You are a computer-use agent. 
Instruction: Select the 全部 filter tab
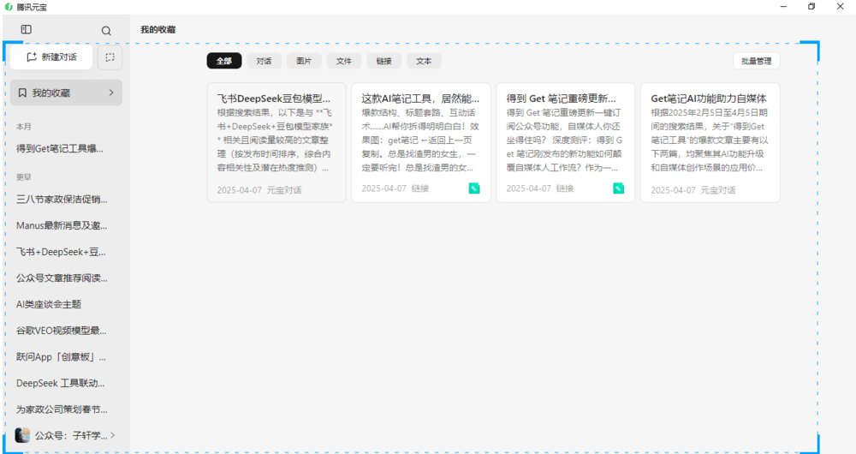point(224,61)
